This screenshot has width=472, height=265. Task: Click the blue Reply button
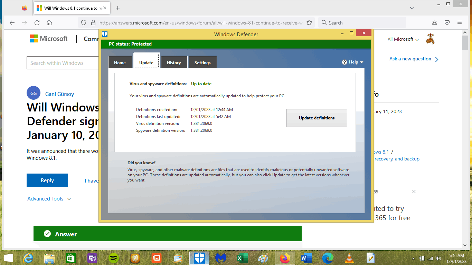pos(47,180)
